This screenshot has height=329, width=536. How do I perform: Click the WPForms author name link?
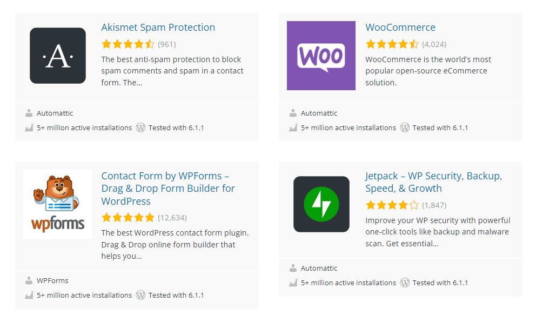(52, 280)
